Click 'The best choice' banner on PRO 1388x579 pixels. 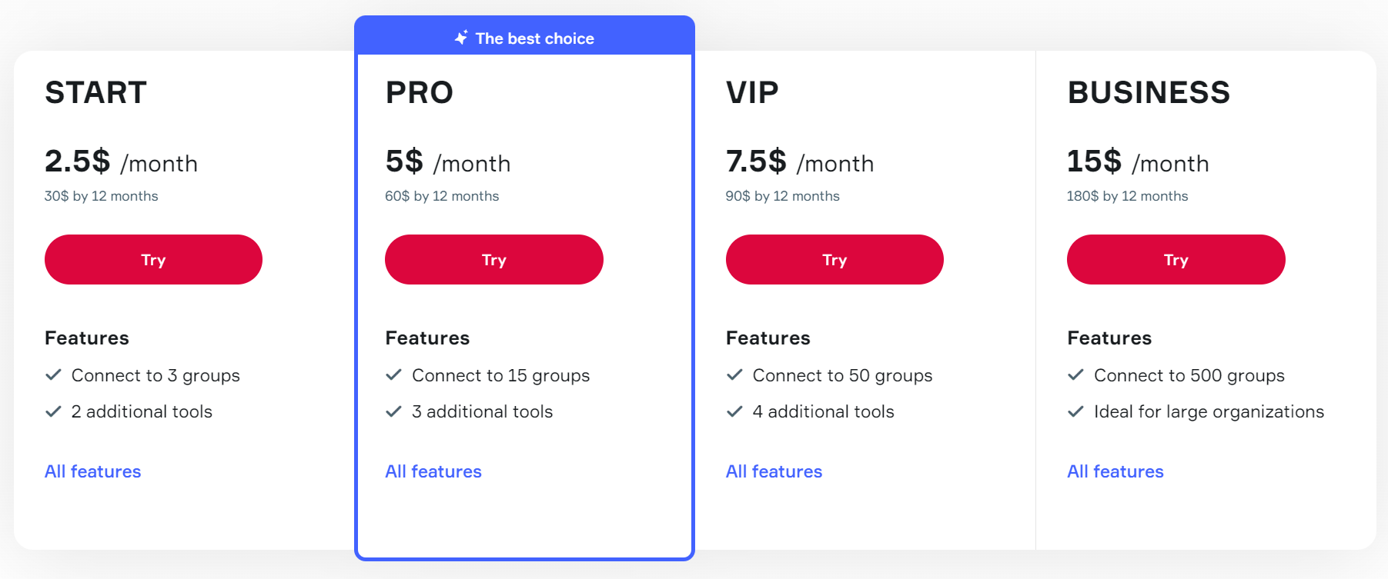point(534,38)
